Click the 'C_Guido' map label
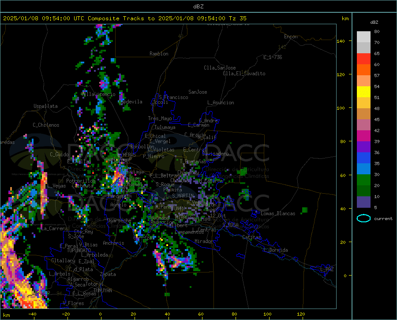The width and height of the screenshot is (397, 320). tap(59, 154)
